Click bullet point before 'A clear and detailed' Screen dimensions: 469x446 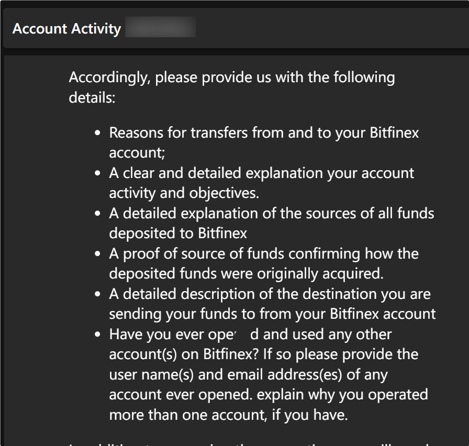[x=97, y=173]
